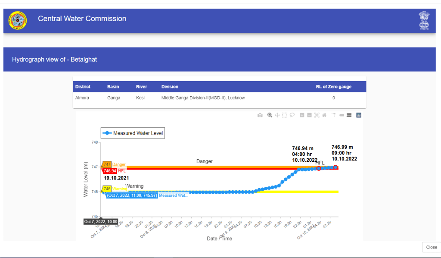Click the national emblem in header

pyautogui.click(x=424, y=20)
